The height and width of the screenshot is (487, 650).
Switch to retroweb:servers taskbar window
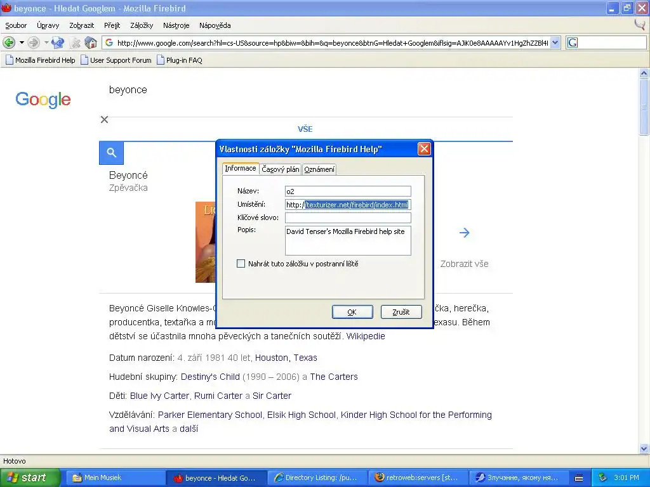pos(418,477)
